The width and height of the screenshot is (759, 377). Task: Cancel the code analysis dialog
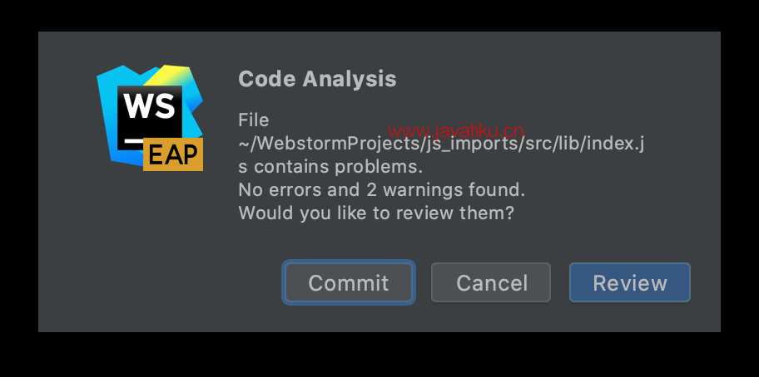click(x=491, y=282)
